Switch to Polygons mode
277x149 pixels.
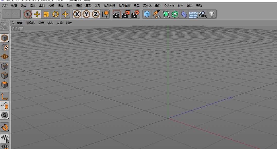[5, 85]
